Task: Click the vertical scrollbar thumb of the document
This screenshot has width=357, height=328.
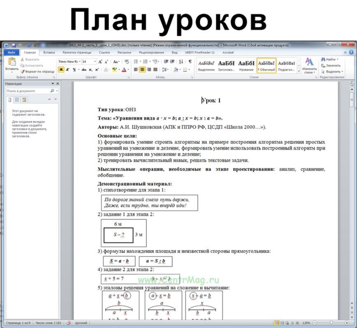Action: tap(352, 100)
